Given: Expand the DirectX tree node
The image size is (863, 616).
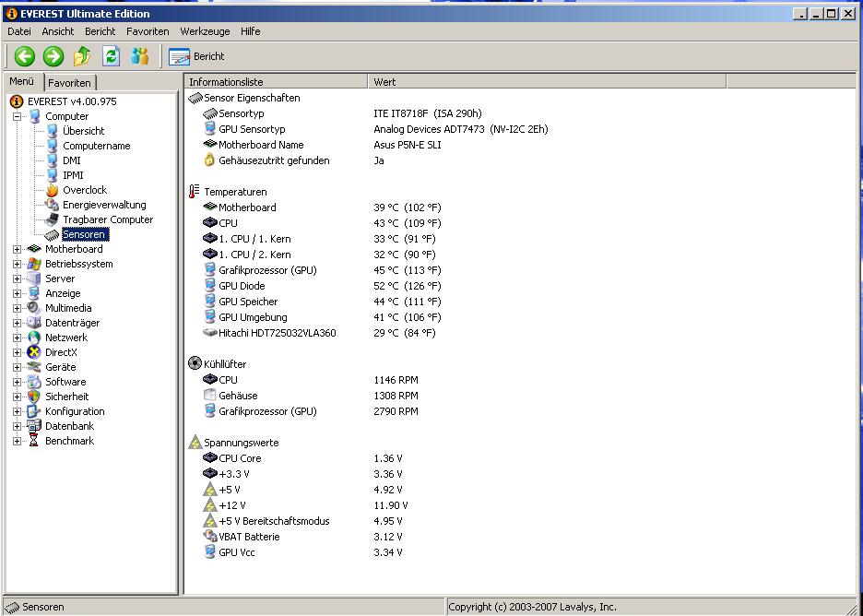Looking at the screenshot, I should point(18,353).
